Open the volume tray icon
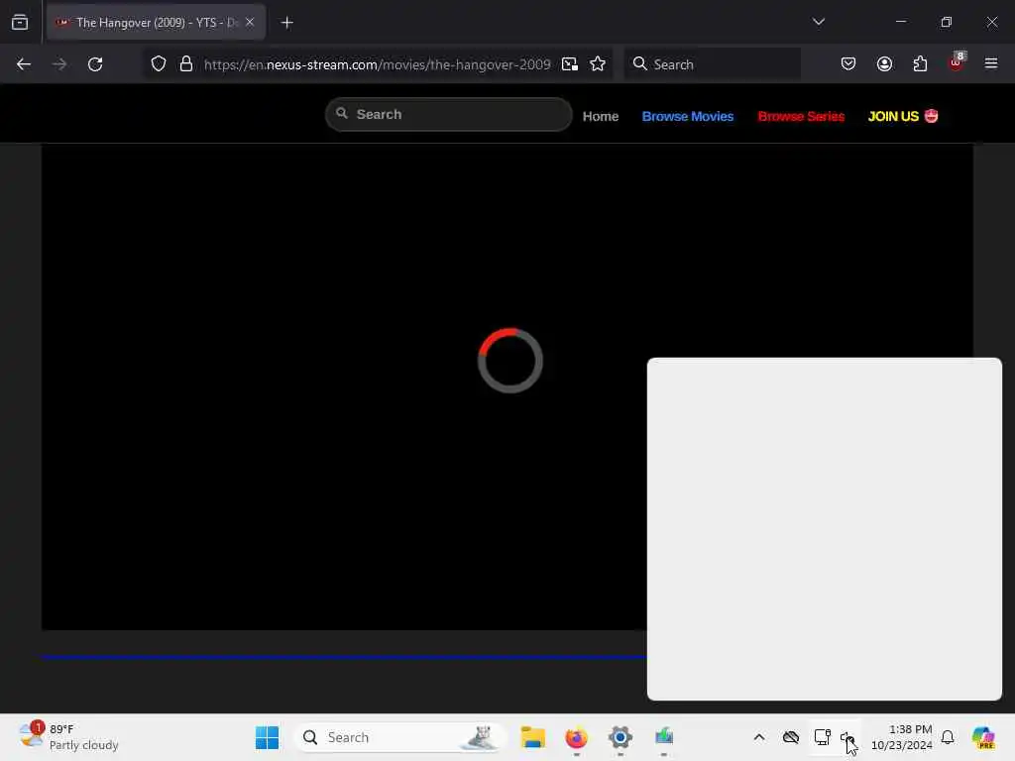This screenshot has height=761, width=1015. point(847,737)
